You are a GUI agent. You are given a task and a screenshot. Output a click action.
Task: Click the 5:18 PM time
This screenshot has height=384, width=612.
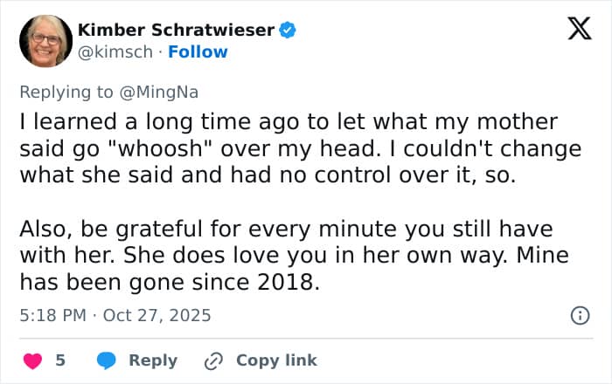point(51,315)
